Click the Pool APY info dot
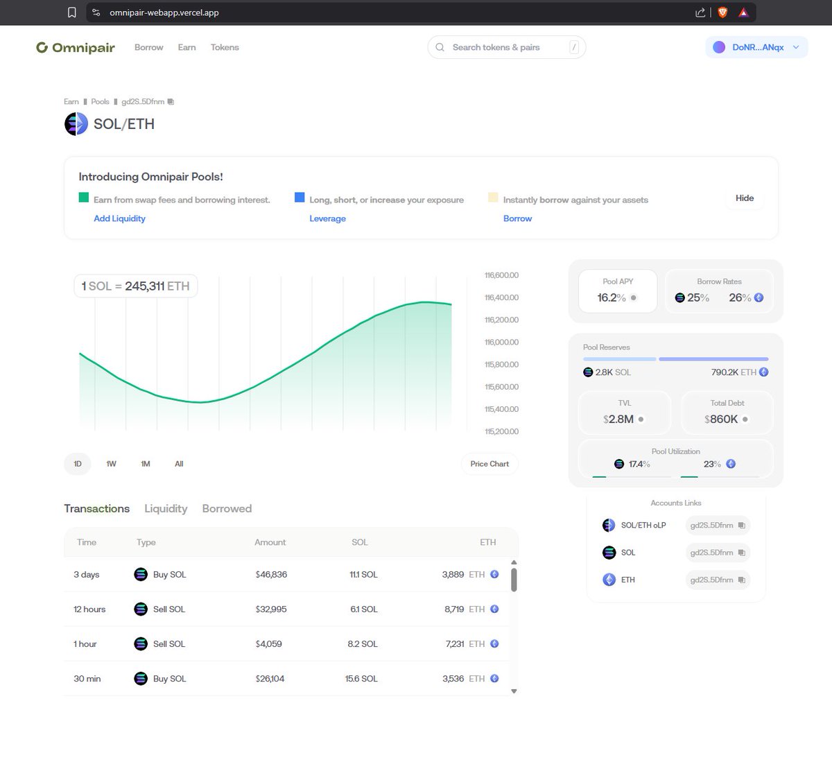The height and width of the screenshot is (771, 832). (x=634, y=297)
